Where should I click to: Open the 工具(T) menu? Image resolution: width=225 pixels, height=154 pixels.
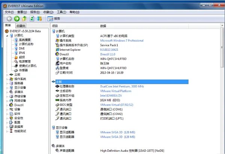61,12
